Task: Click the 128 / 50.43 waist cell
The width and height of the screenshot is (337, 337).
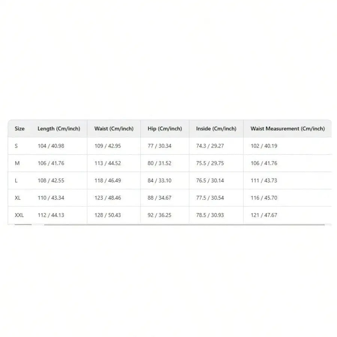Action: coord(108,215)
